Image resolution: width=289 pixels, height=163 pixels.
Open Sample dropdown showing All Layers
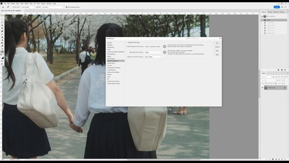point(52,7)
